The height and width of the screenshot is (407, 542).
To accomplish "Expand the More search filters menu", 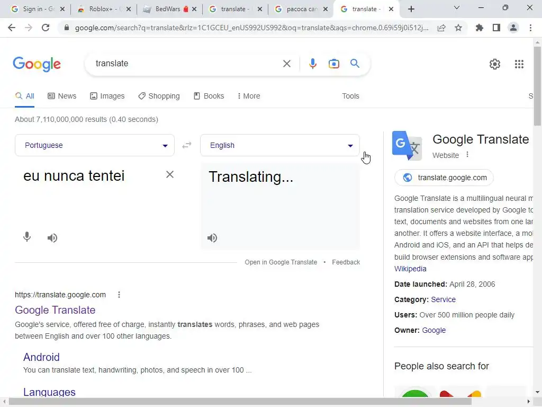I will (x=249, y=96).
